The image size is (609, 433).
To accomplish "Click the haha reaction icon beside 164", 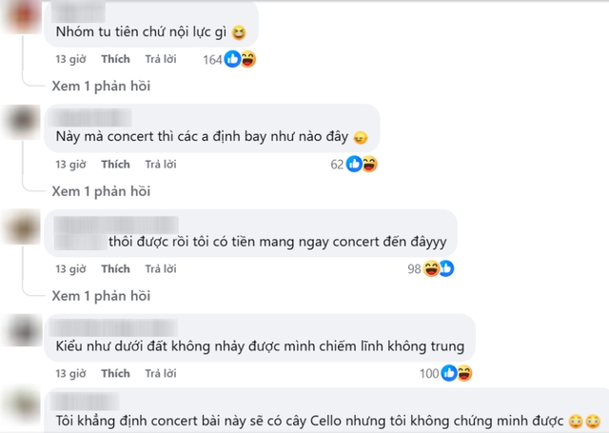I will coord(248,59).
